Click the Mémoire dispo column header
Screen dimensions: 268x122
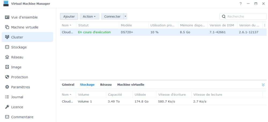point(193,25)
